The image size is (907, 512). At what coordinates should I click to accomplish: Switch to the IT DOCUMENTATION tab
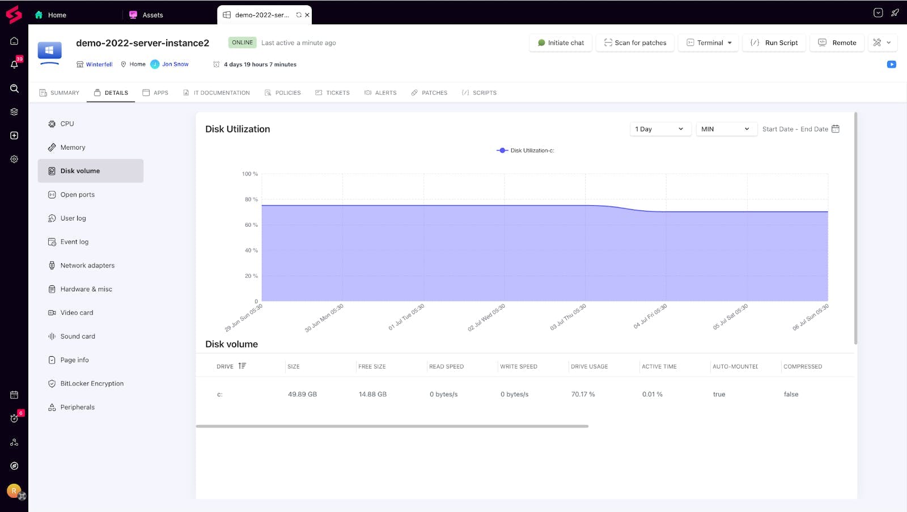pos(216,92)
